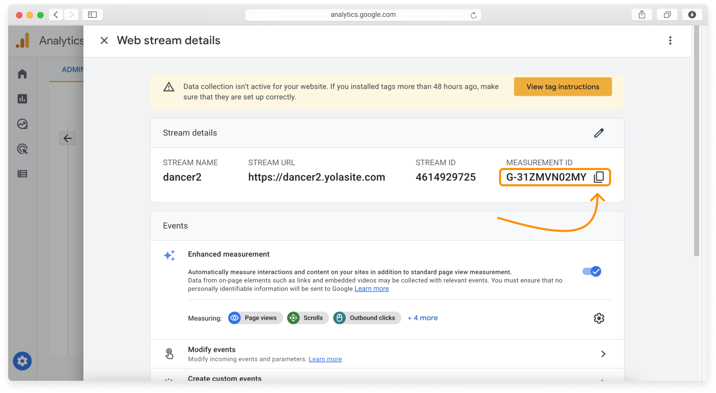This screenshot has width=716, height=393.
Task: Expand the Create custom events row
Action: [603, 379]
